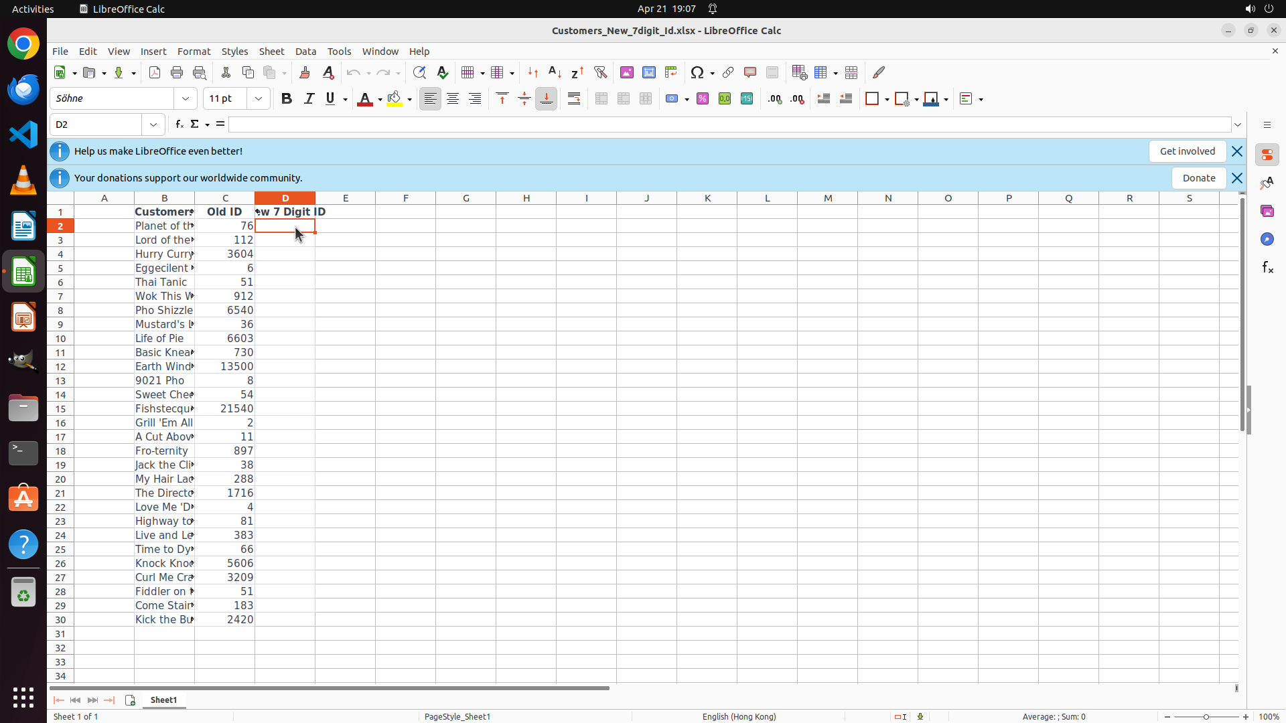The image size is (1286, 723).
Task: Open the Function Wizard icon
Action: [179, 125]
